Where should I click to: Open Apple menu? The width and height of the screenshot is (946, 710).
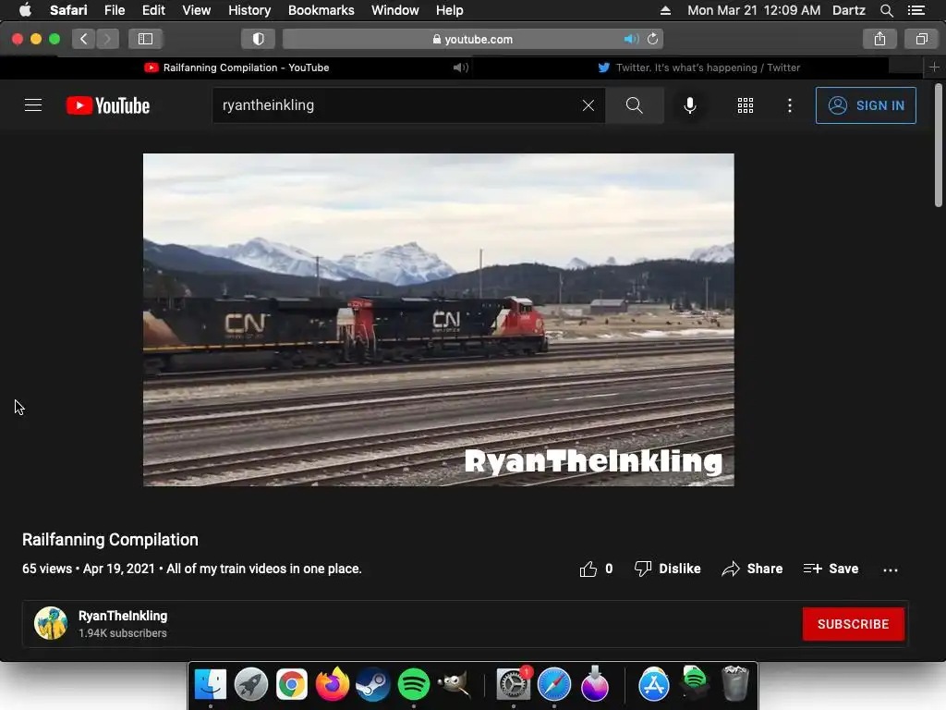click(25, 10)
